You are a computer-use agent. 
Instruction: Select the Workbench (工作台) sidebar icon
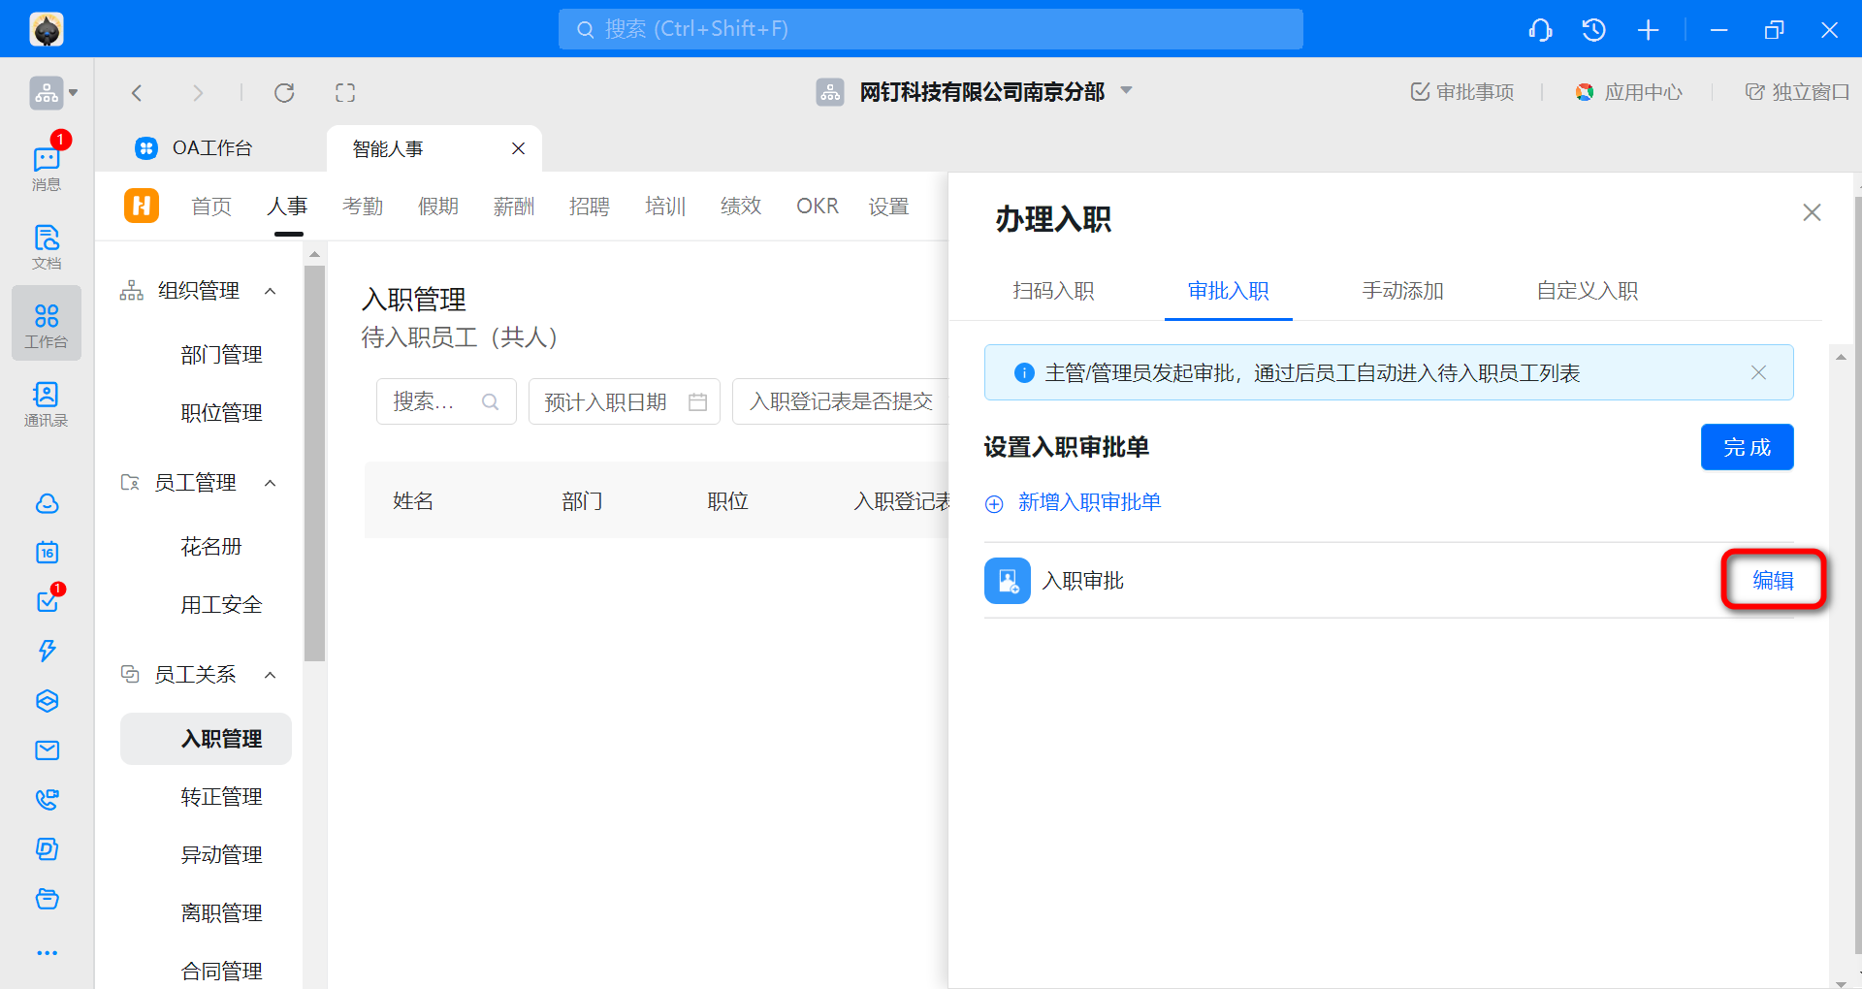coord(47,325)
